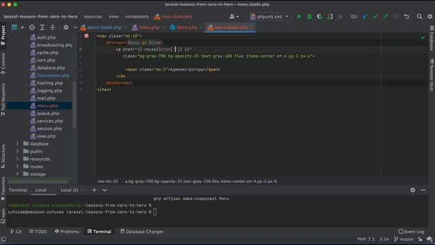435x245 pixels.
Task: Run with coverage icon
Action: pyautogui.click(x=319, y=16)
